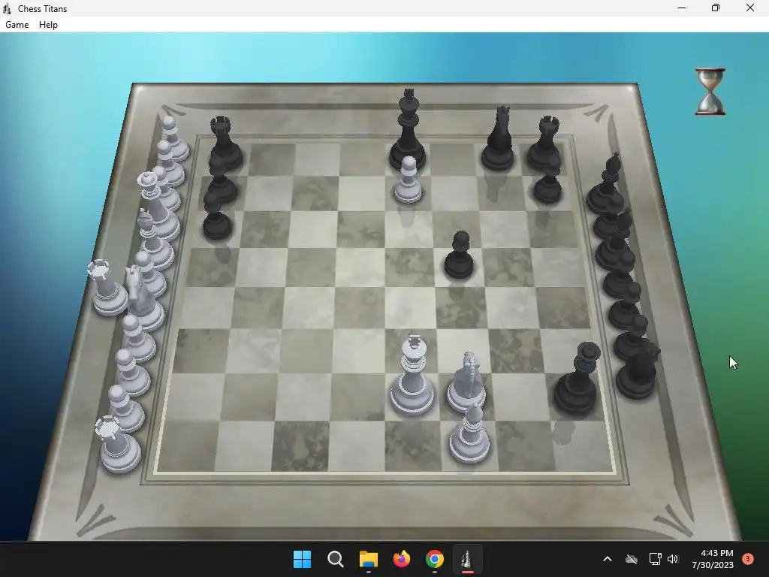Click the black pawn below the top-right rook
The height and width of the screenshot is (577, 769).
point(547,184)
